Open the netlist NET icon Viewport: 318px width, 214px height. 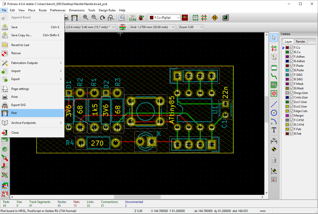(133, 18)
